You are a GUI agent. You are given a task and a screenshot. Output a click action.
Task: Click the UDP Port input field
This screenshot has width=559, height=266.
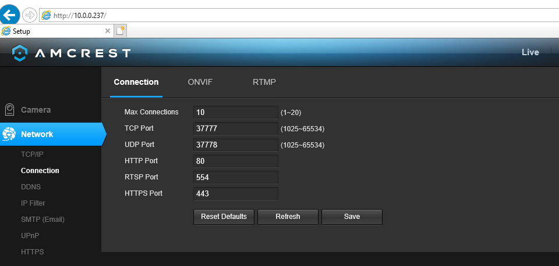point(236,145)
